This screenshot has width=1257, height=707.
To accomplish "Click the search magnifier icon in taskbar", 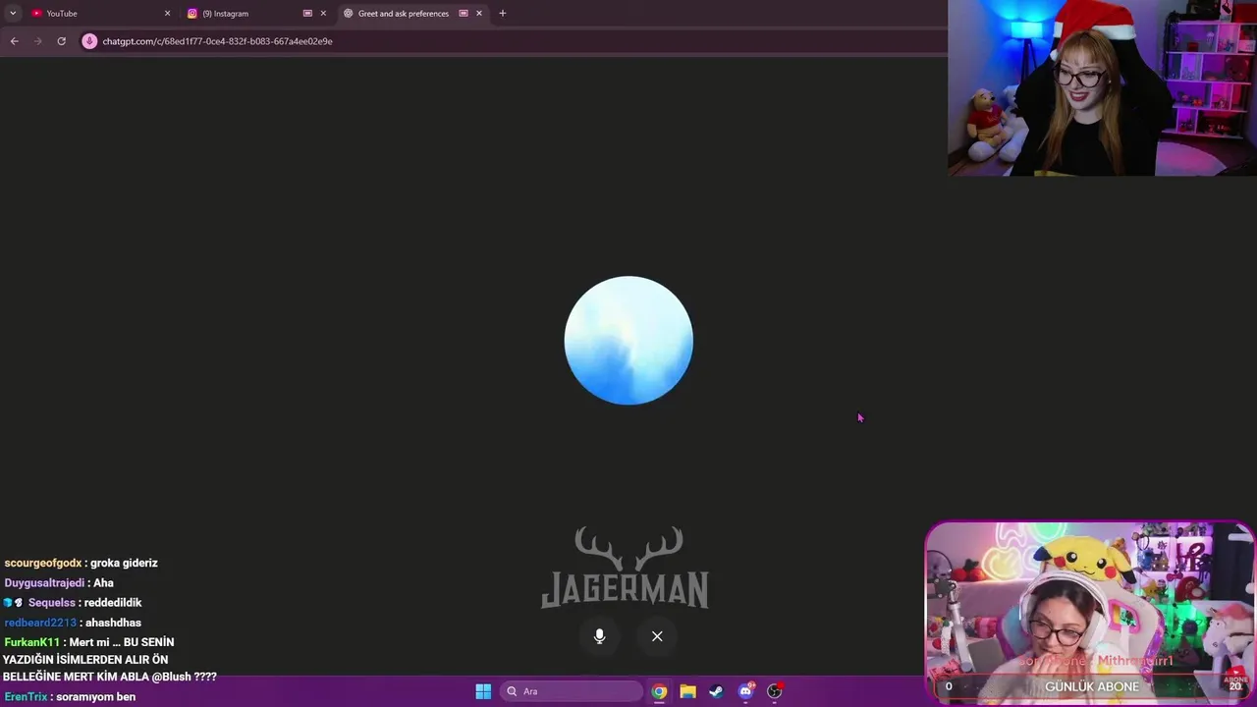I will [x=512, y=691].
